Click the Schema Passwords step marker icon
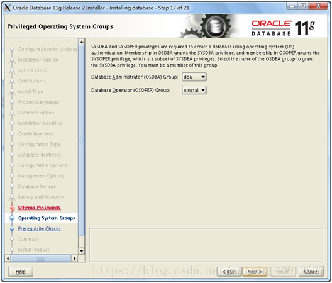This screenshot has height=283, width=332. [x=13, y=208]
